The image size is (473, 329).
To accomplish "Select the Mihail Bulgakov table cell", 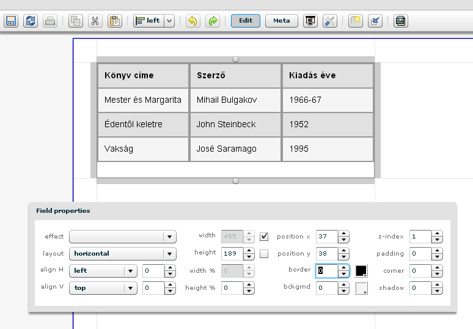I will click(x=235, y=100).
